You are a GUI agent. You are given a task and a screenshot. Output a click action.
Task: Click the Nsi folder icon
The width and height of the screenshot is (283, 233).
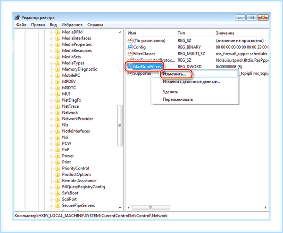tap(58, 137)
